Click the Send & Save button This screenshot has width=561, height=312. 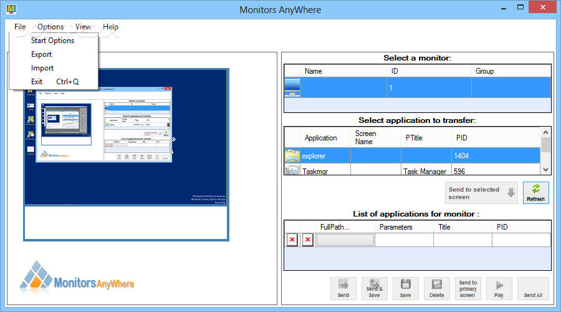tap(374, 288)
